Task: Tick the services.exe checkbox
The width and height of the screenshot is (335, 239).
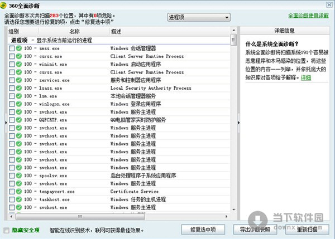Action: point(12,80)
